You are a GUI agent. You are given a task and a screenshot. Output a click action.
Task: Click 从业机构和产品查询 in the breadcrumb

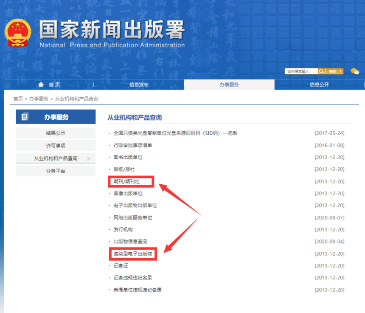point(76,99)
